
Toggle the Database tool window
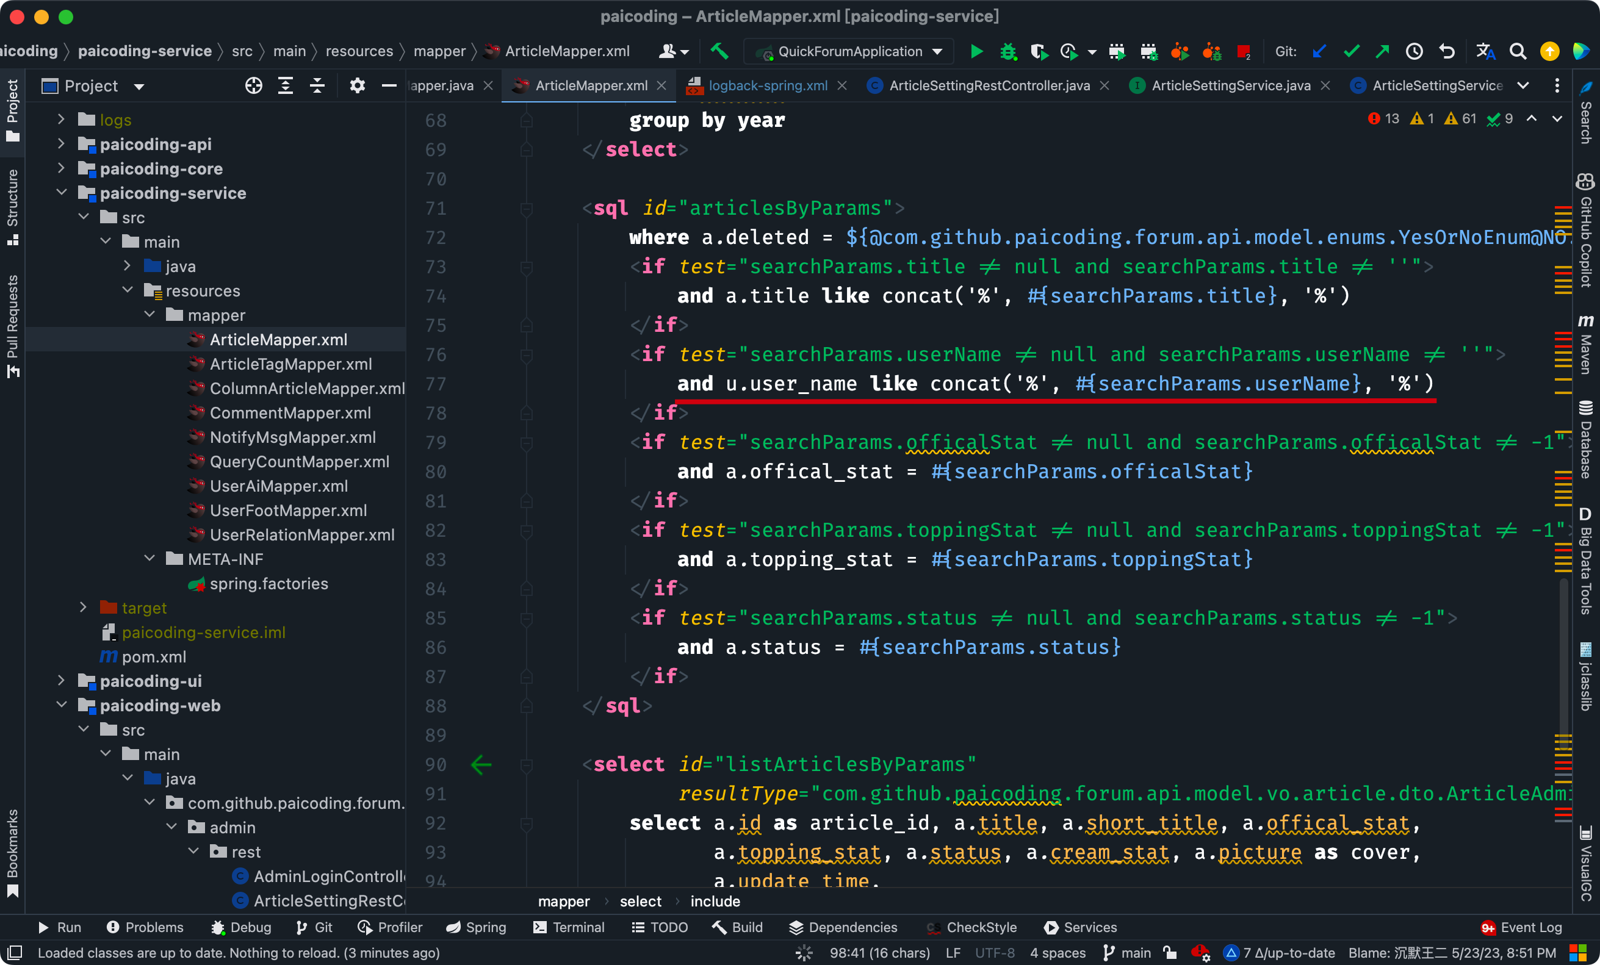point(1585,441)
